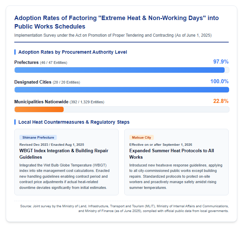This screenshot has height=229, width=243.
Task: Click the Effective September 1, 2026 date line
Action: 161,144
